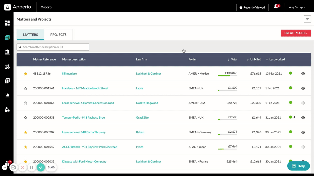The height and width of the screenshot is (176, 314).
Task: Expand the Amy Oscorp user menu
Action: coord(297,7)
